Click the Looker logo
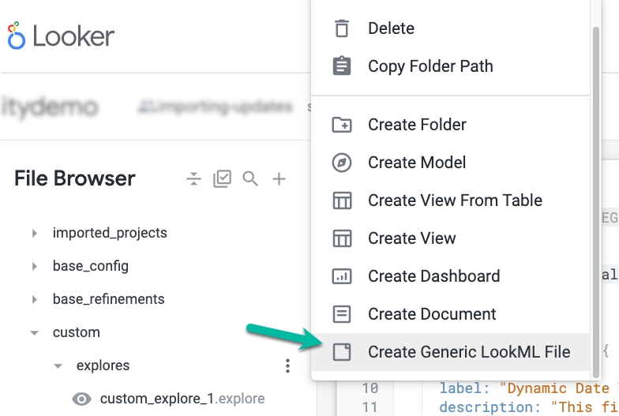 point(62,36)
